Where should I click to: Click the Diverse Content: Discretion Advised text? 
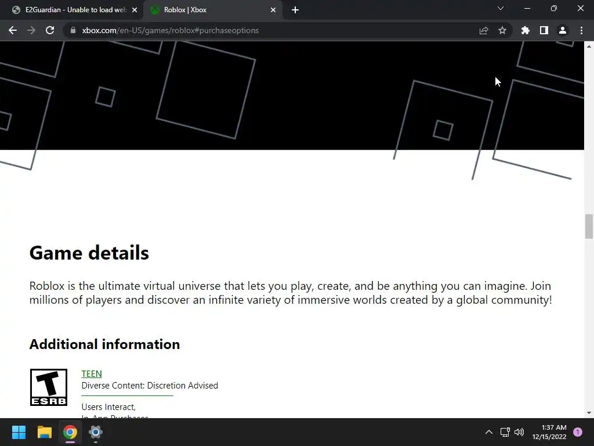(150, 386)
